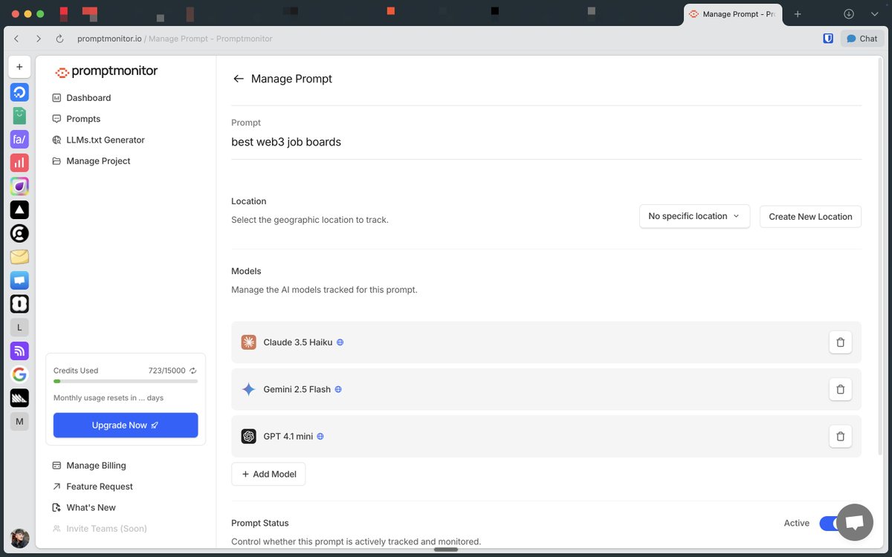Click the Add Model button
The image size is (892, 557).
(268, 474)
